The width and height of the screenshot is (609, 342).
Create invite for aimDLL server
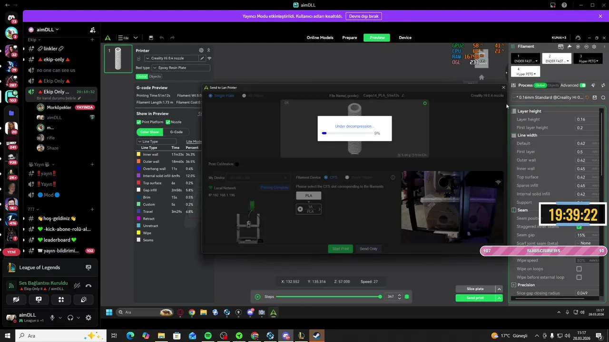(92, 29)
